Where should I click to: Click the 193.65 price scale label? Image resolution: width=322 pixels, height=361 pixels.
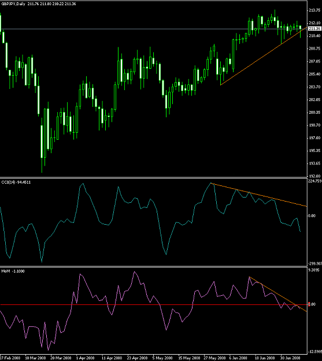314,163
